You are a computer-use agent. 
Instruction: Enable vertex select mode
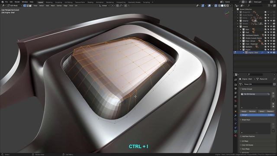coord(25,6)
